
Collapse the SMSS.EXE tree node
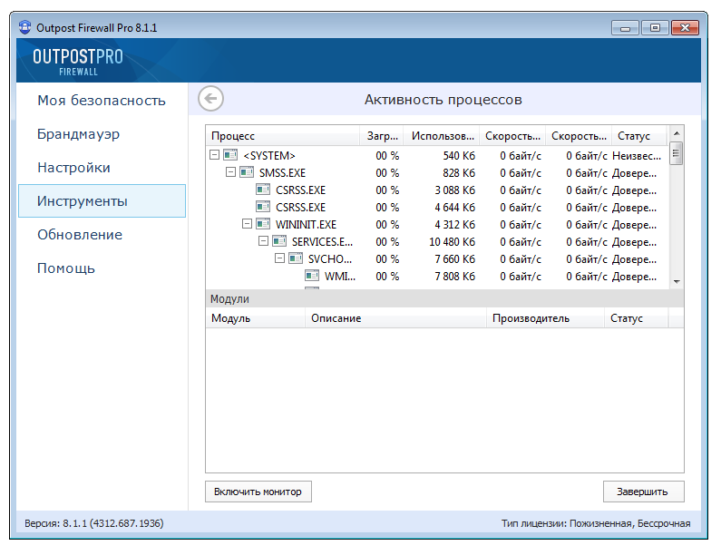pos(230,172)
